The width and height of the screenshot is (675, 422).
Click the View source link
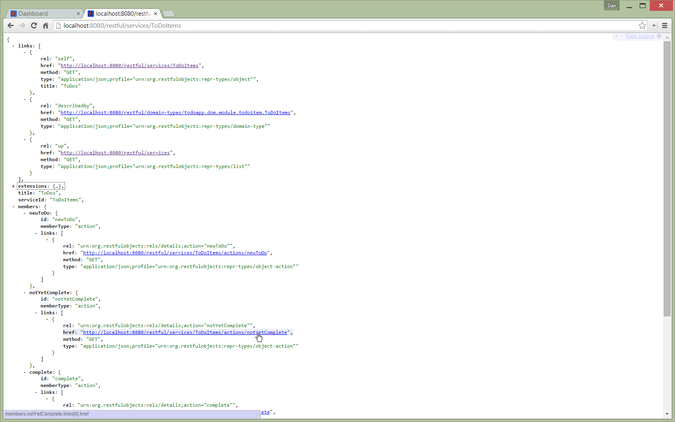click(639, 36)
